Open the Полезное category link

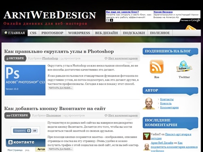coord(54,116)
